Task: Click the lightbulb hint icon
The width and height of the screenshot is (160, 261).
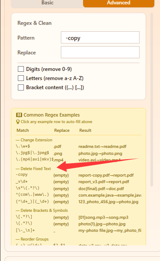Action: pos(18,122)
